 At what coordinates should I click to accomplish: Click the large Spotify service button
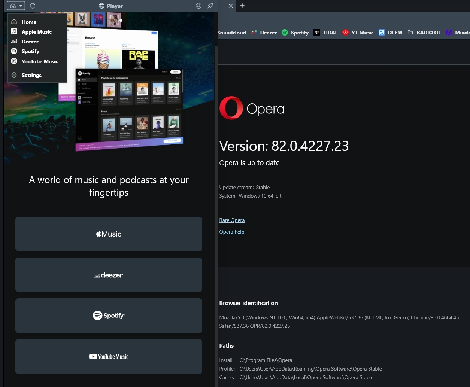[109, 316]
